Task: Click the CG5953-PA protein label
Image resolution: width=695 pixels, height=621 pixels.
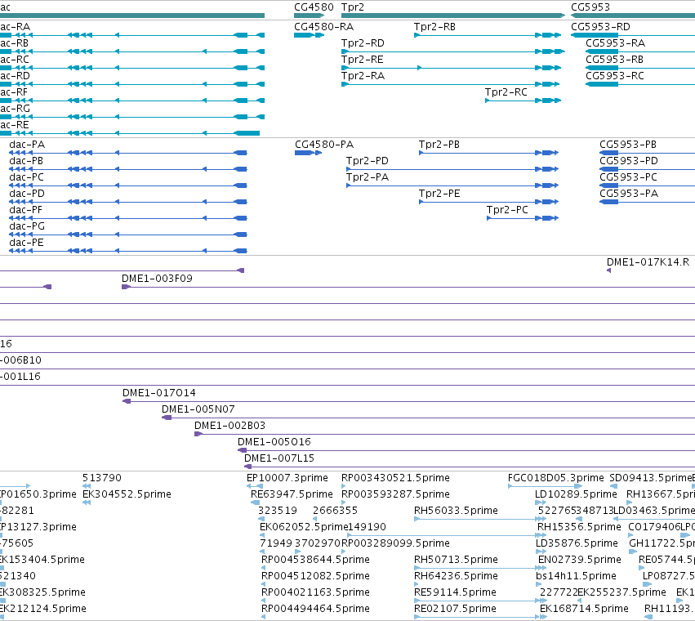Action: [x=629, y=194]
